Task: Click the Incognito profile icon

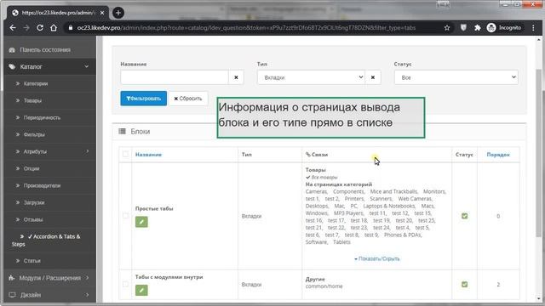Action: [491, 28]
